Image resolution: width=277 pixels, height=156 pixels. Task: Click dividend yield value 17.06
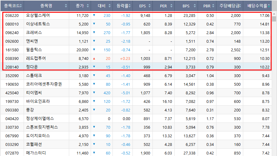click(x=265, y=16)
